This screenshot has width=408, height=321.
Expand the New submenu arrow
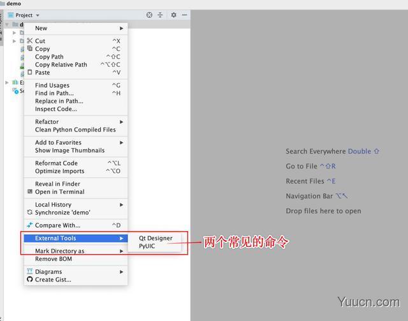pyautogui.click(x=121, y=28)
